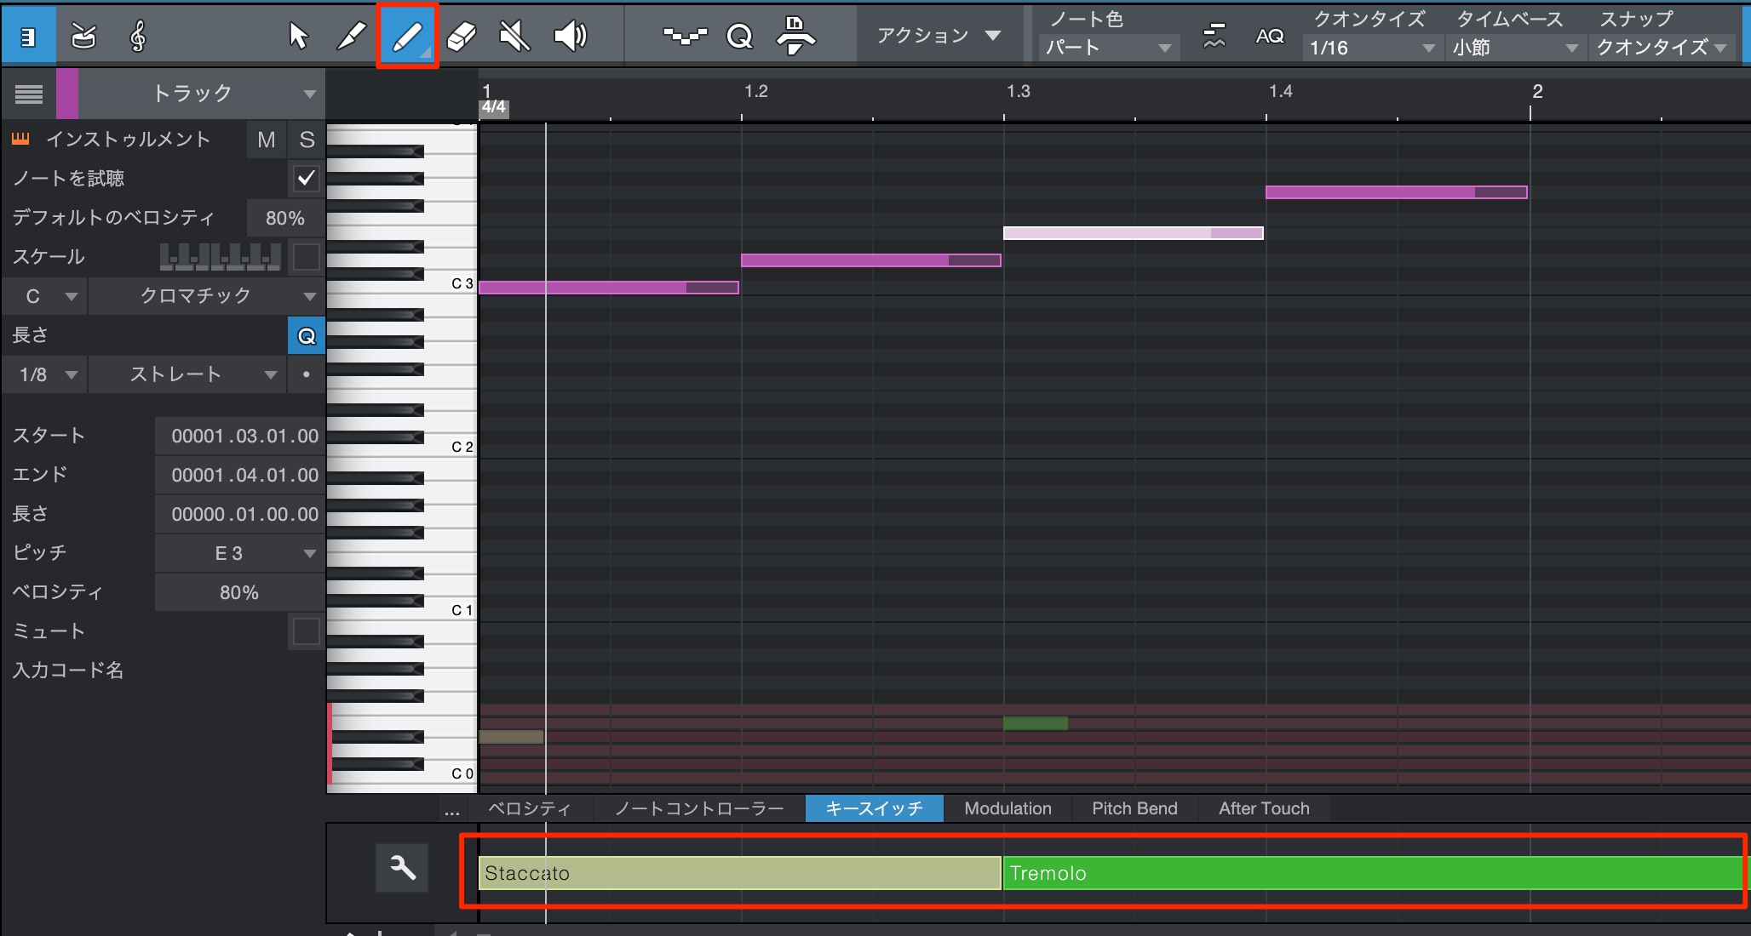Screen dimensions: 1751x936
Task: Select the Mute tool
Action: [x=514, y=36]
